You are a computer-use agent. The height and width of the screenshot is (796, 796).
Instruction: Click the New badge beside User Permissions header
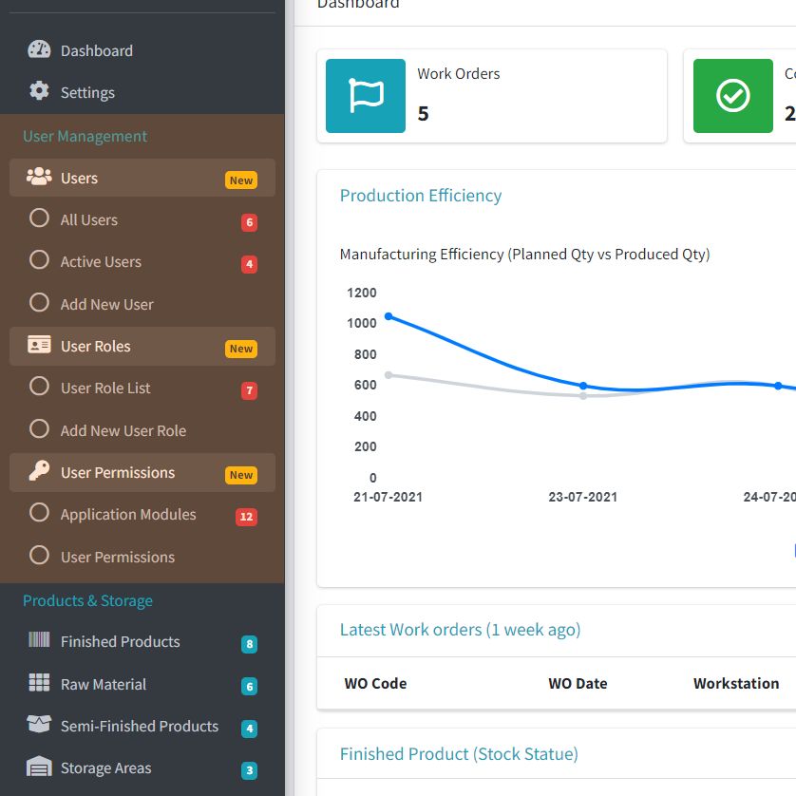tap(241, 475)
